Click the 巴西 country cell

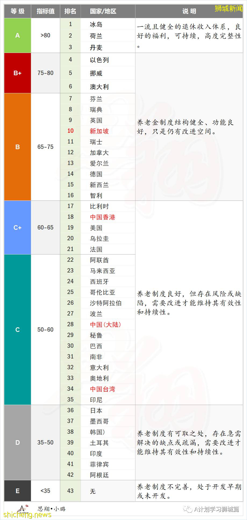click(x=108, y=346)
